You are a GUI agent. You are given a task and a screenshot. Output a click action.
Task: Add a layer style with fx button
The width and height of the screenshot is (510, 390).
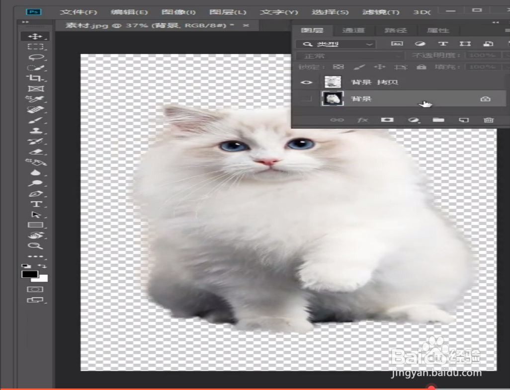click(363, 120)
